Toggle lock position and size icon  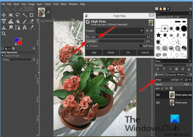[167, 88]
